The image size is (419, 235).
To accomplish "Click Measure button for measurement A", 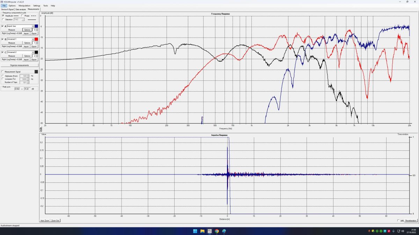I will tap(12, 30).
